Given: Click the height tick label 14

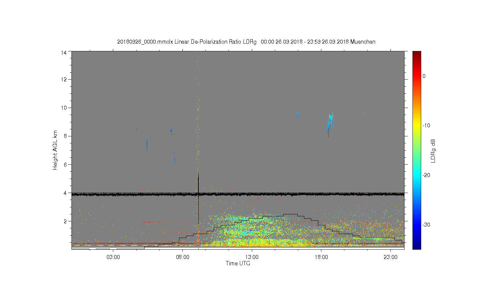Looking at the screenshot, I should pos(63,53).
